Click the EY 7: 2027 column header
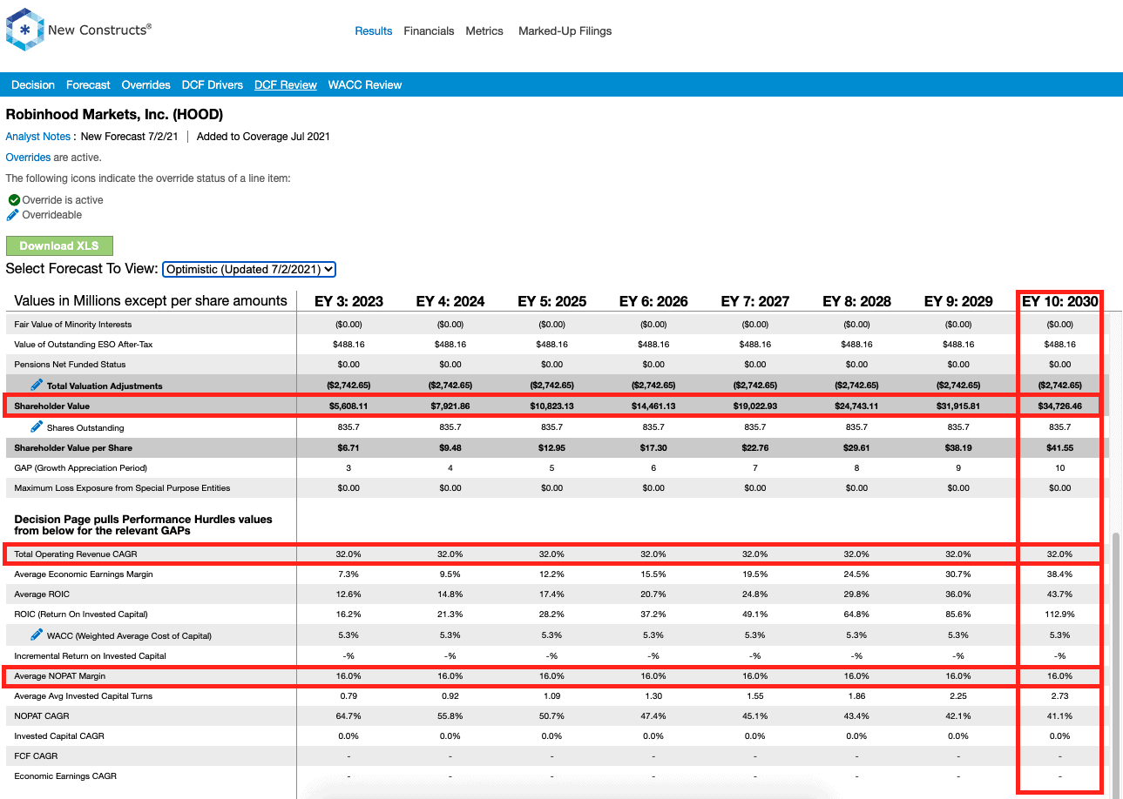This screenshot has height=799, width=1123. click(x=755, y=301)
